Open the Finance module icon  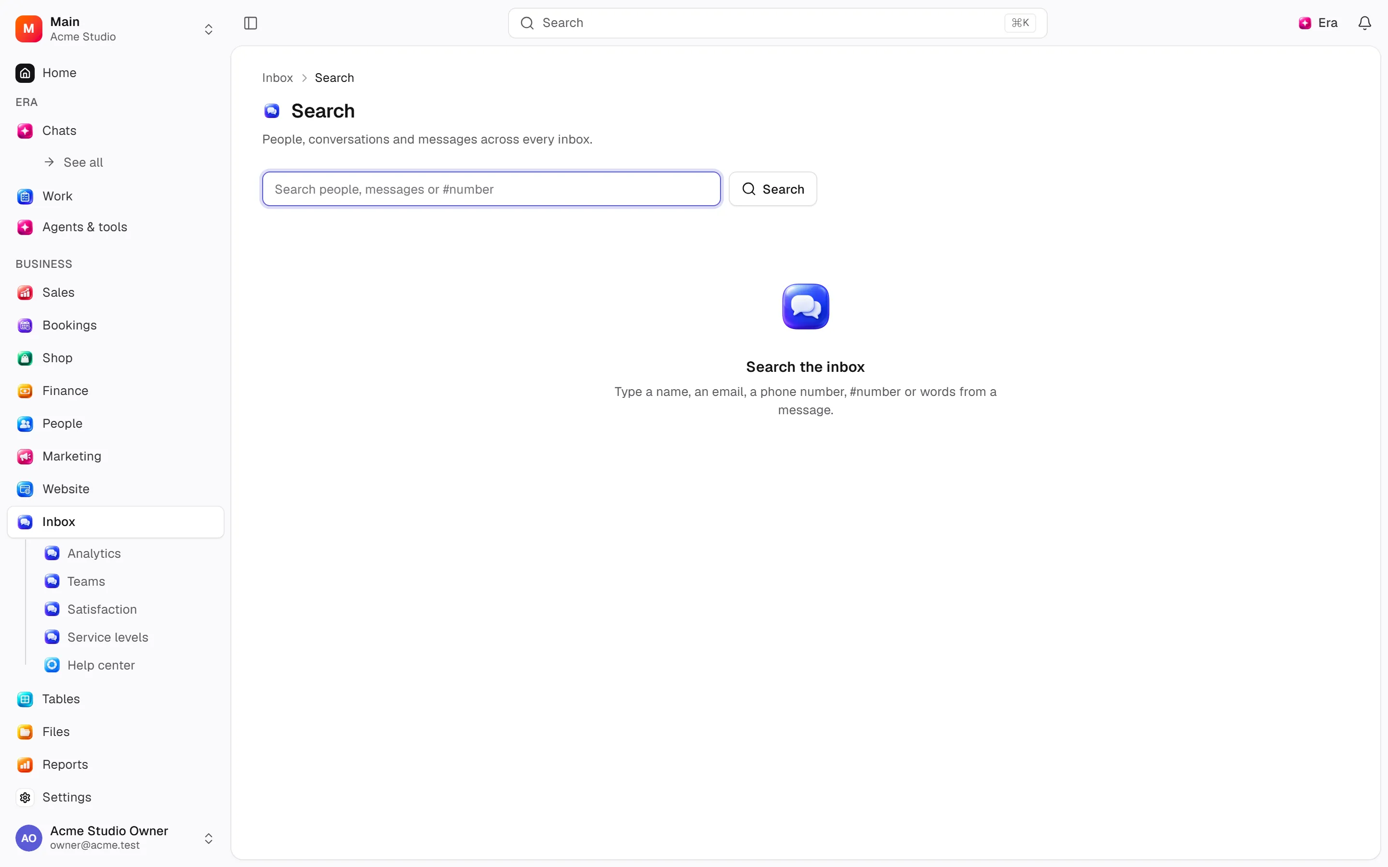coord(25,391)
